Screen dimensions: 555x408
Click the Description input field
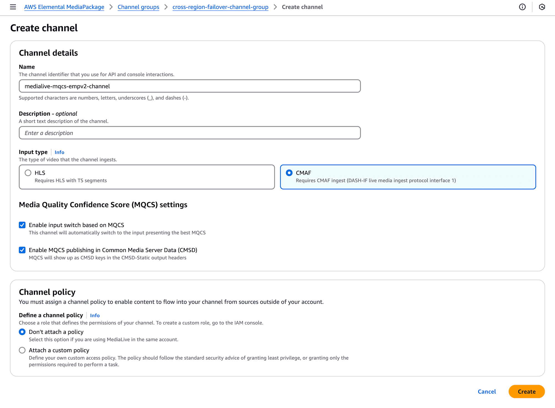point(190,133)
